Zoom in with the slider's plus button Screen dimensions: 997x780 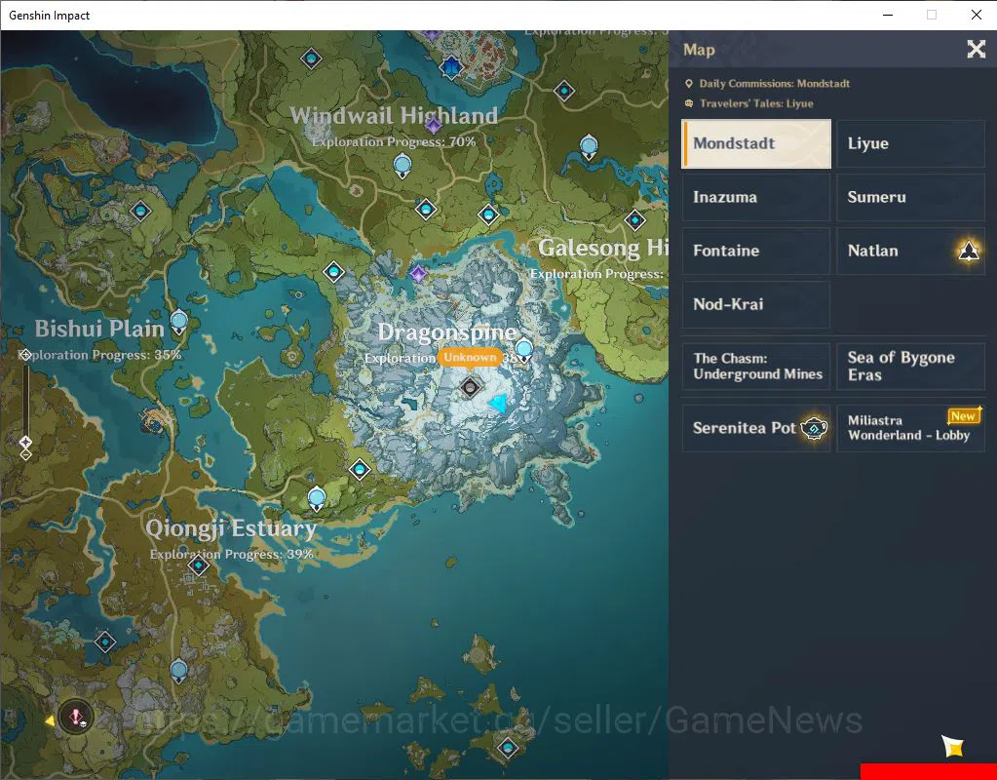click(25, 354)
